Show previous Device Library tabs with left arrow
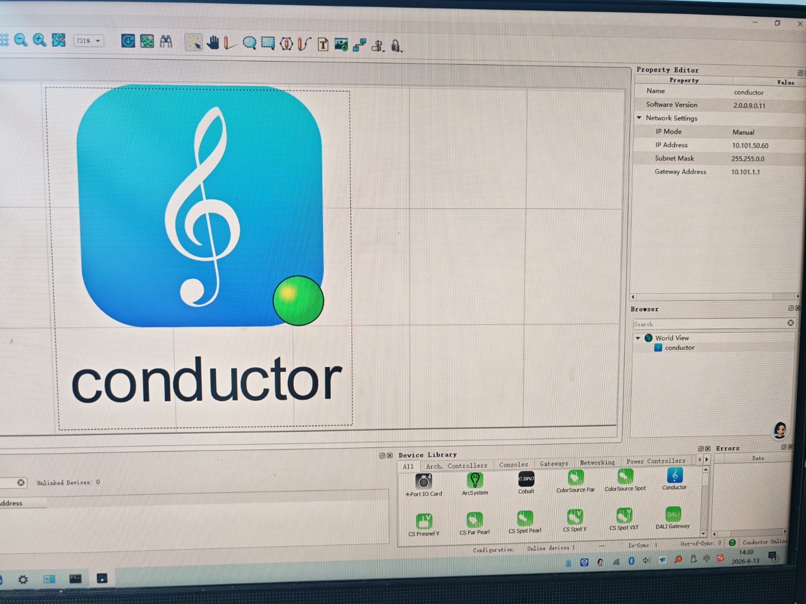 (699, 460)
